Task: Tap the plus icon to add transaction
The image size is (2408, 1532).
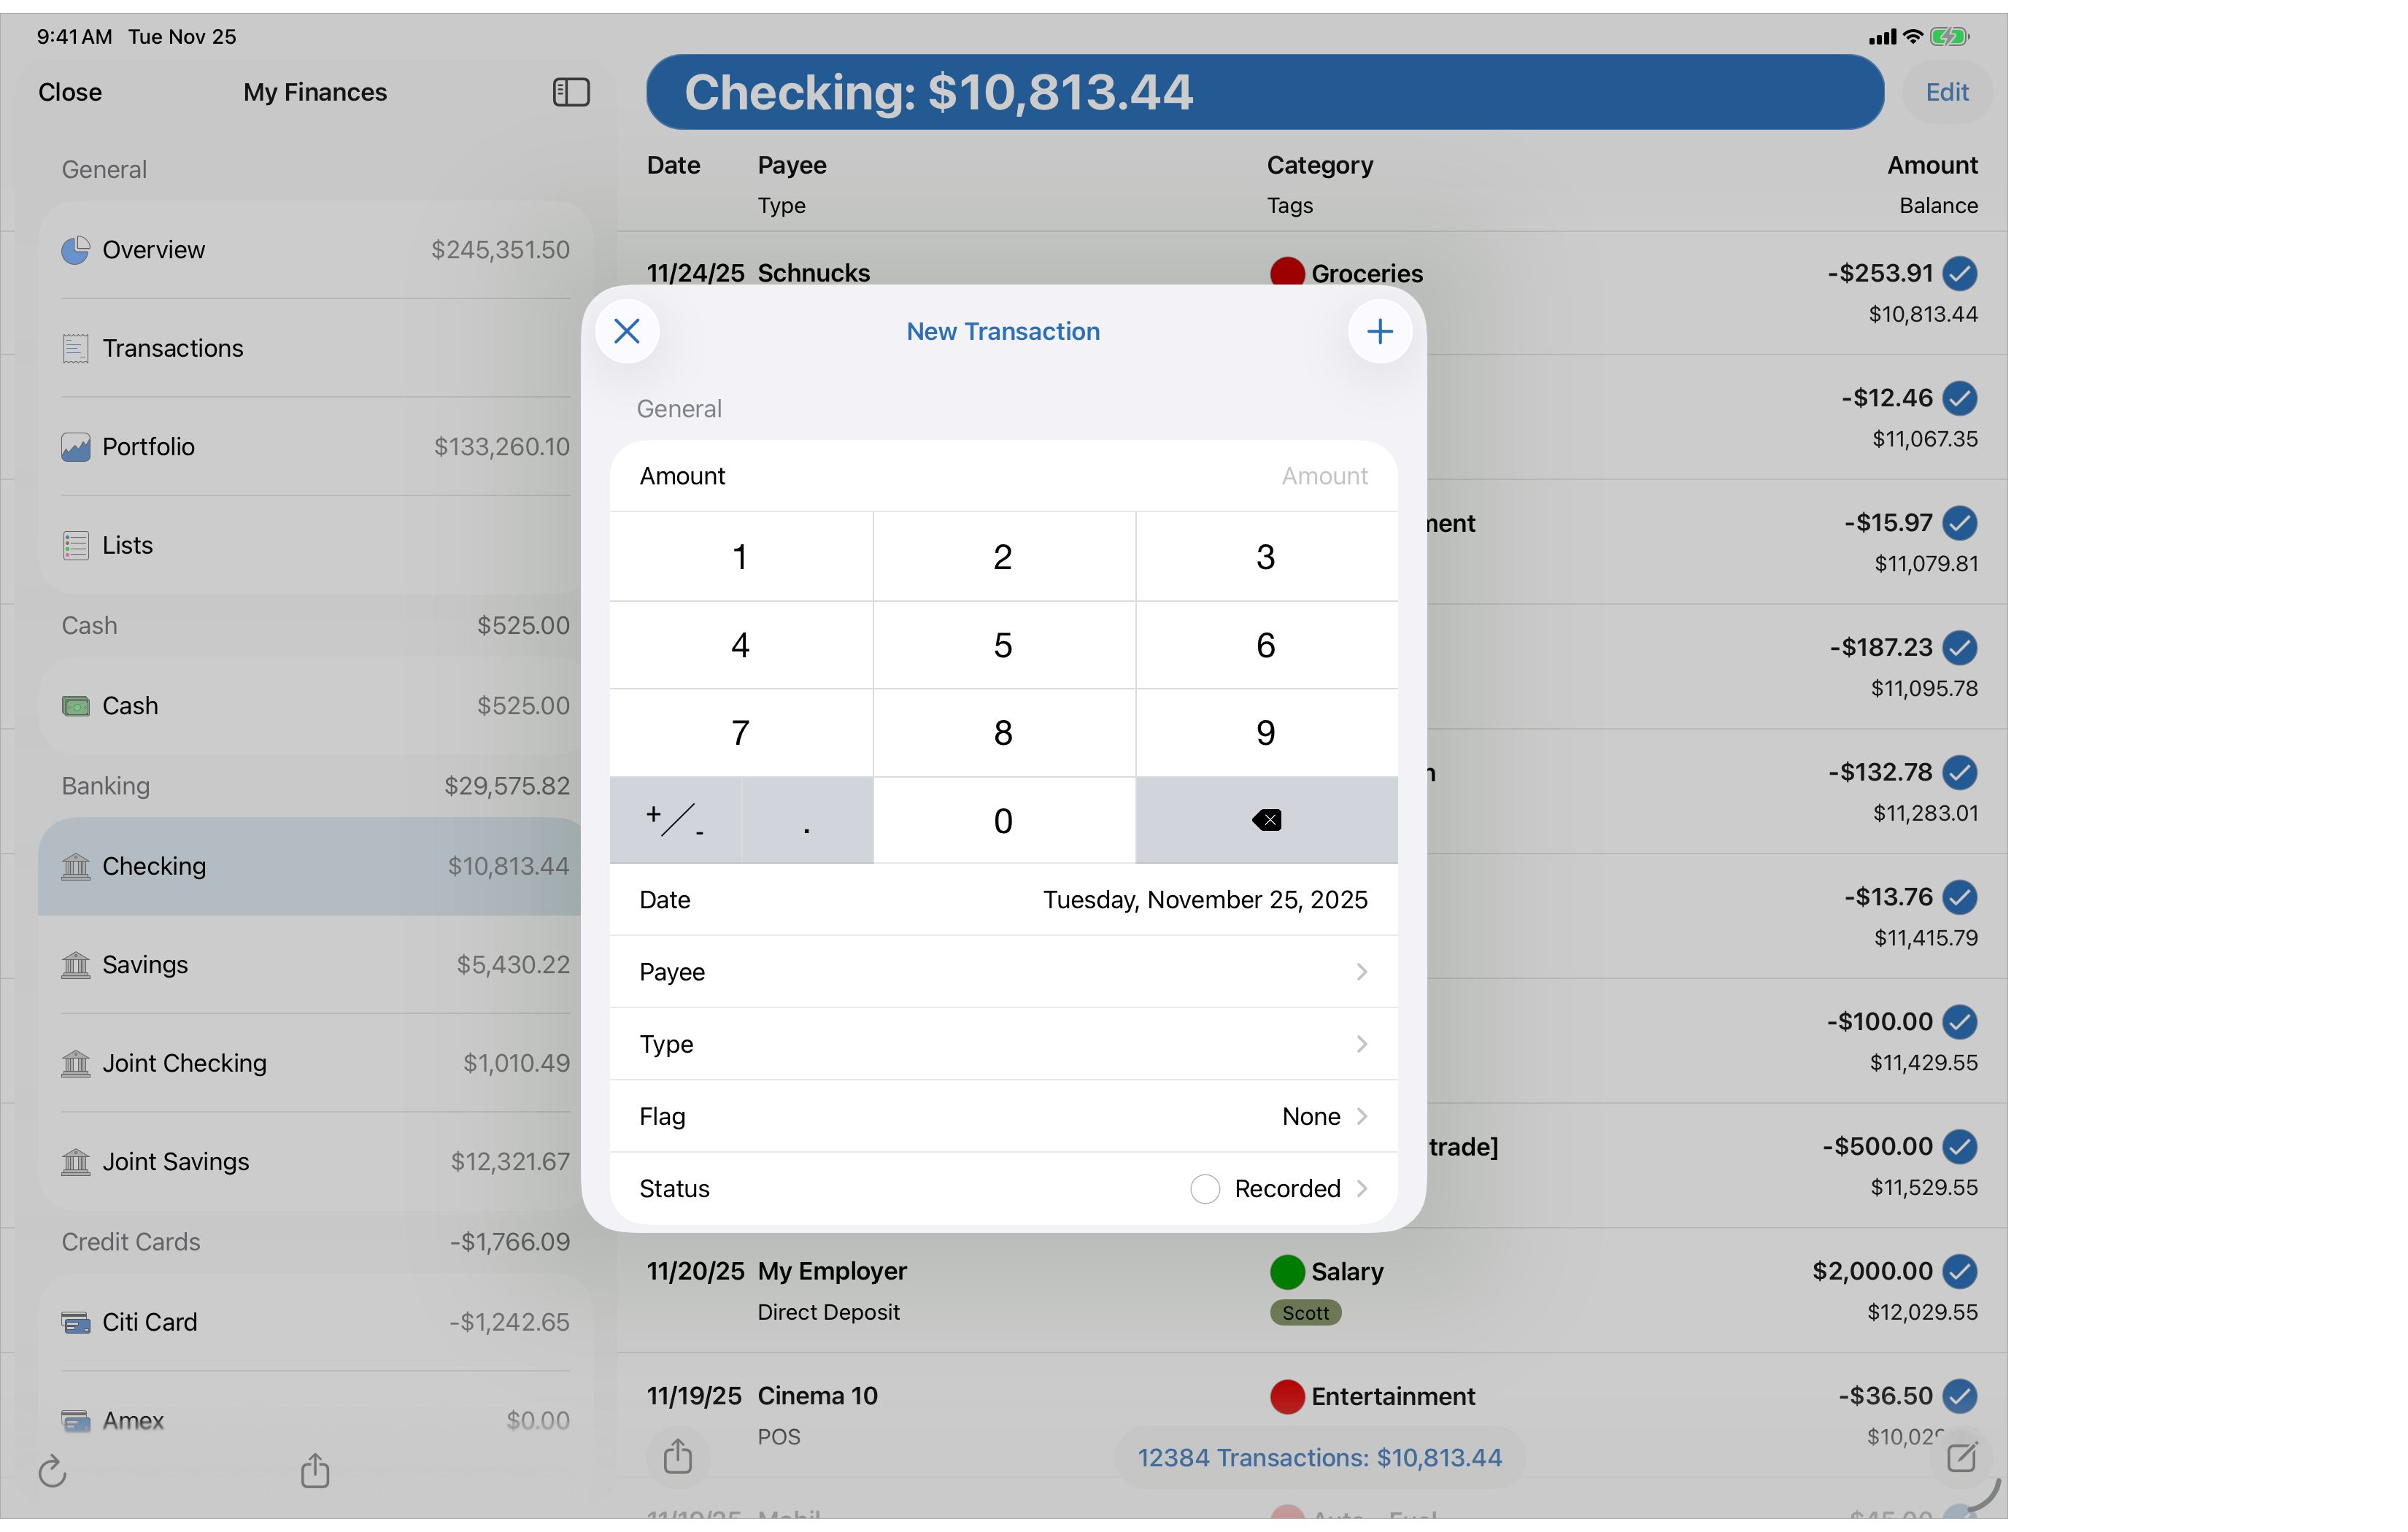Action: pos(1379,331)
